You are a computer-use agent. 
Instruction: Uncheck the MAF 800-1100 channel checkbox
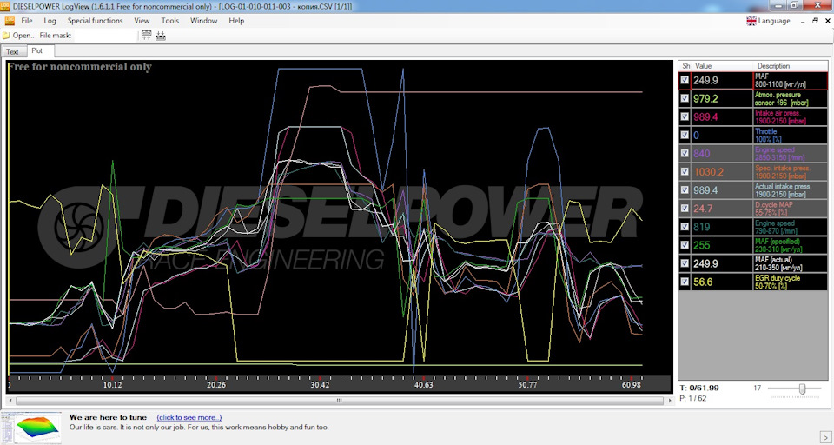tap(685, 80)
